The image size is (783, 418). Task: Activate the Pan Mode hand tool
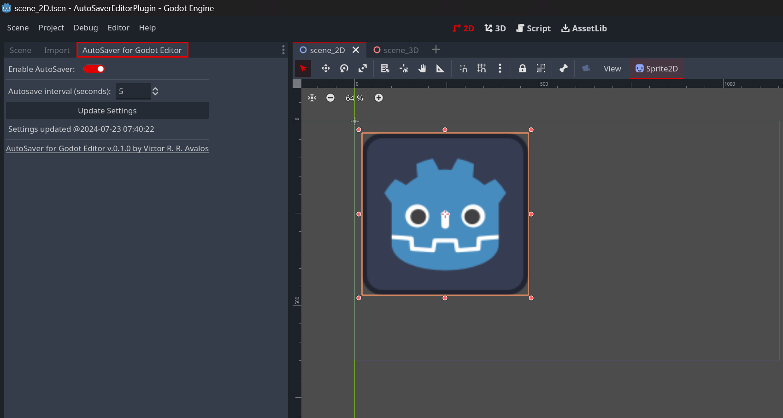(x=422, y=69)
